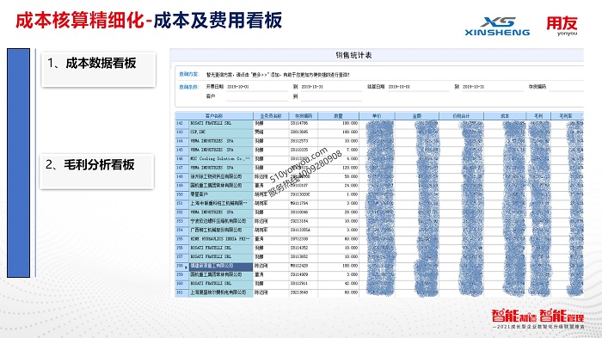Click the 金额 column header

coord(417,115)
